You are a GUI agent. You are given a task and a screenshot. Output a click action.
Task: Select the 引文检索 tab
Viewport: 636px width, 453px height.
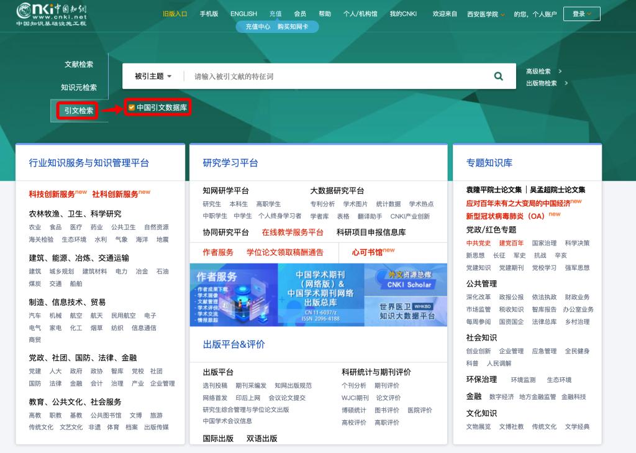79,111
